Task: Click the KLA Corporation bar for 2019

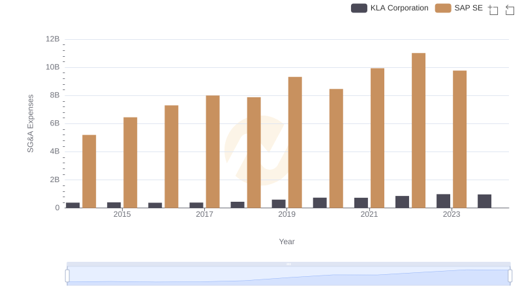Action: tap(279, 204)
